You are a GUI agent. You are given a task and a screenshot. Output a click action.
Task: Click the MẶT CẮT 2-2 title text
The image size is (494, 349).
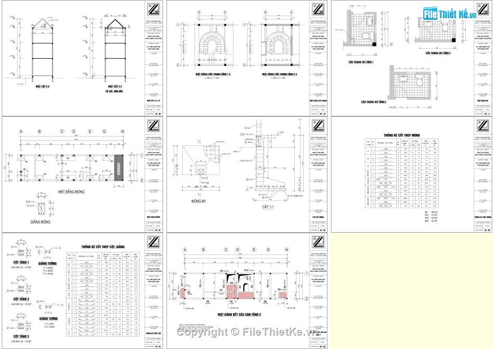43,86
